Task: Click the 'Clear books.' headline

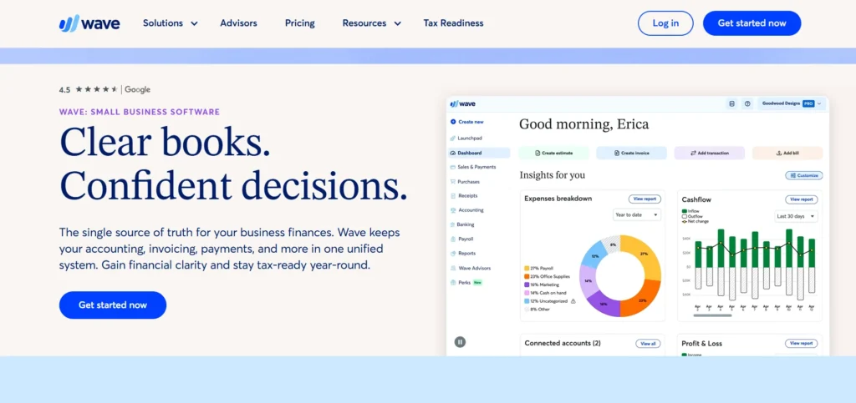Action: tap(165, 144)
